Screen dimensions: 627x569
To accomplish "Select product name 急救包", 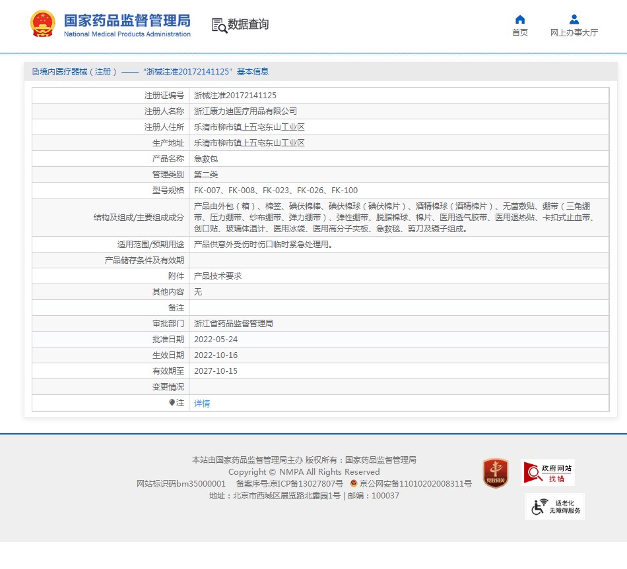I will [x=206, y=159].
